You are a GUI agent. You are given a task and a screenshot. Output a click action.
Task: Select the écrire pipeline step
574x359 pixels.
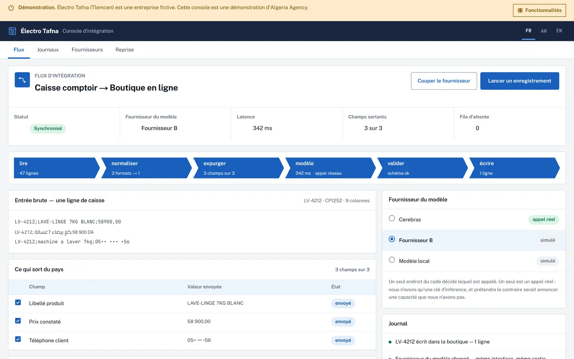pos(514,168)
